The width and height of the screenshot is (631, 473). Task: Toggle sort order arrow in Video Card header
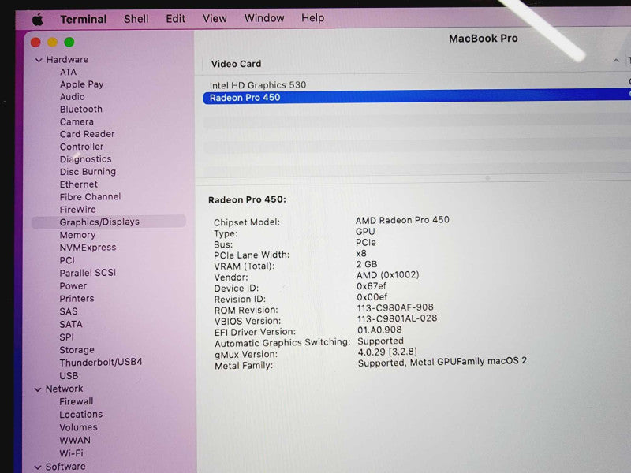click(616, 61)
